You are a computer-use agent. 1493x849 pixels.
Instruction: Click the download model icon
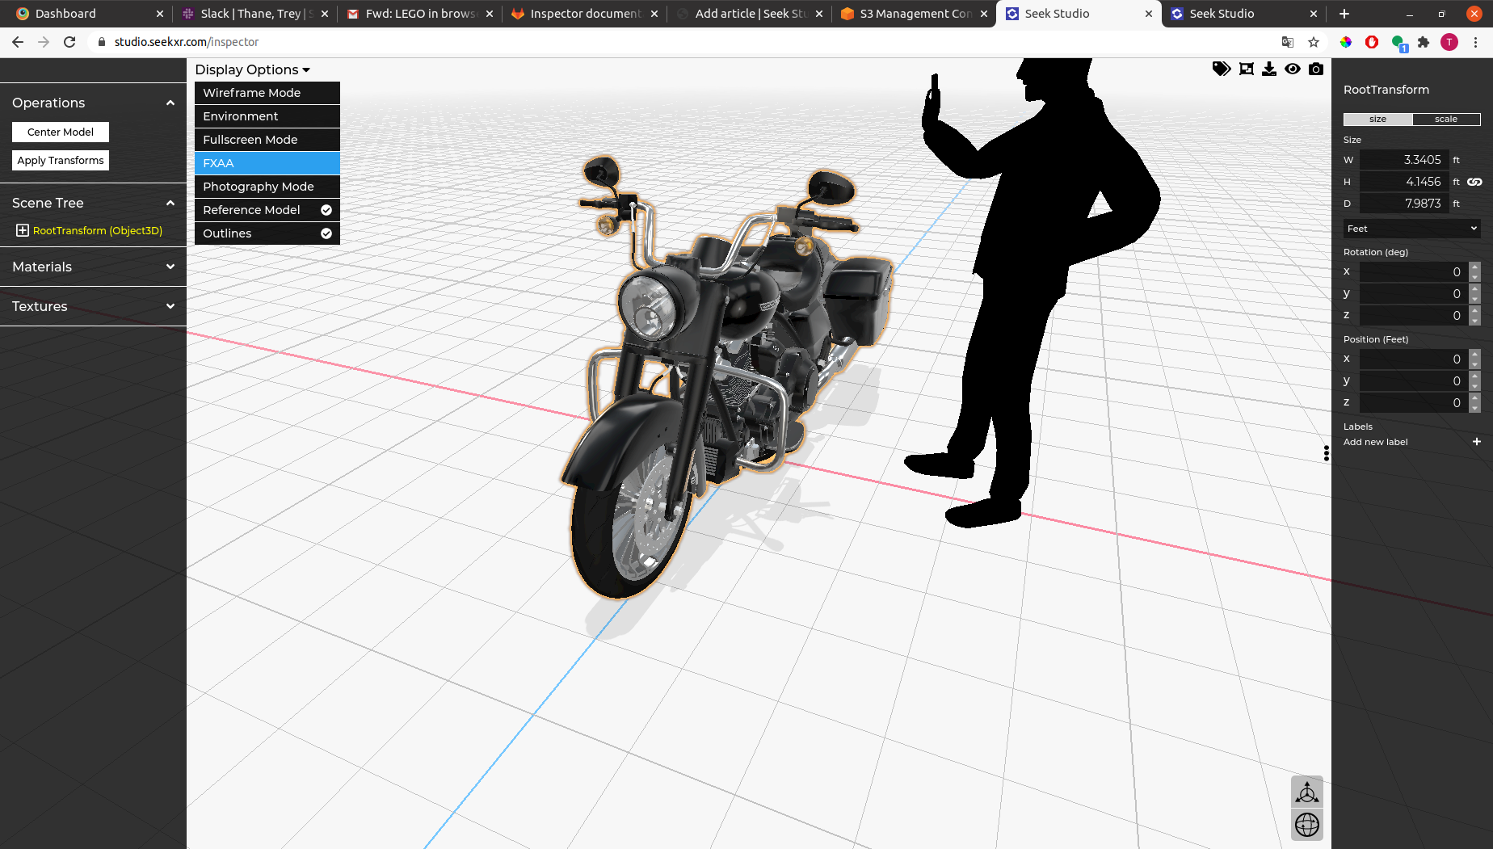1269,69
